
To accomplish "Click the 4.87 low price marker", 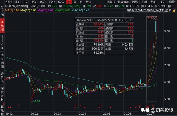I will (x=37, y=101).
